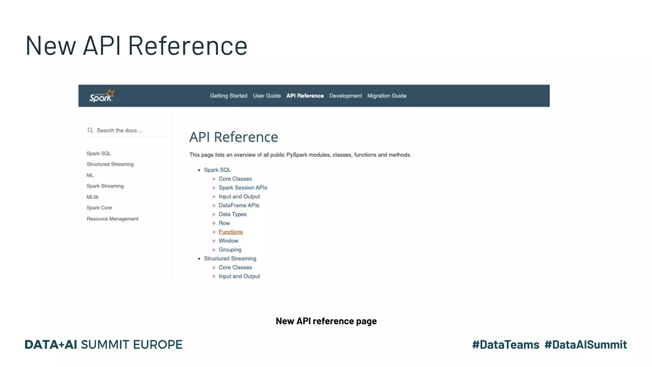This screenshot has width=652, height=367.
Task: Select Spark SQL in the sidebar
Action: [99, 154]
